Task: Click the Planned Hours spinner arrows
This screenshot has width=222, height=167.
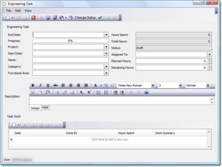Action: coord(209,61)
